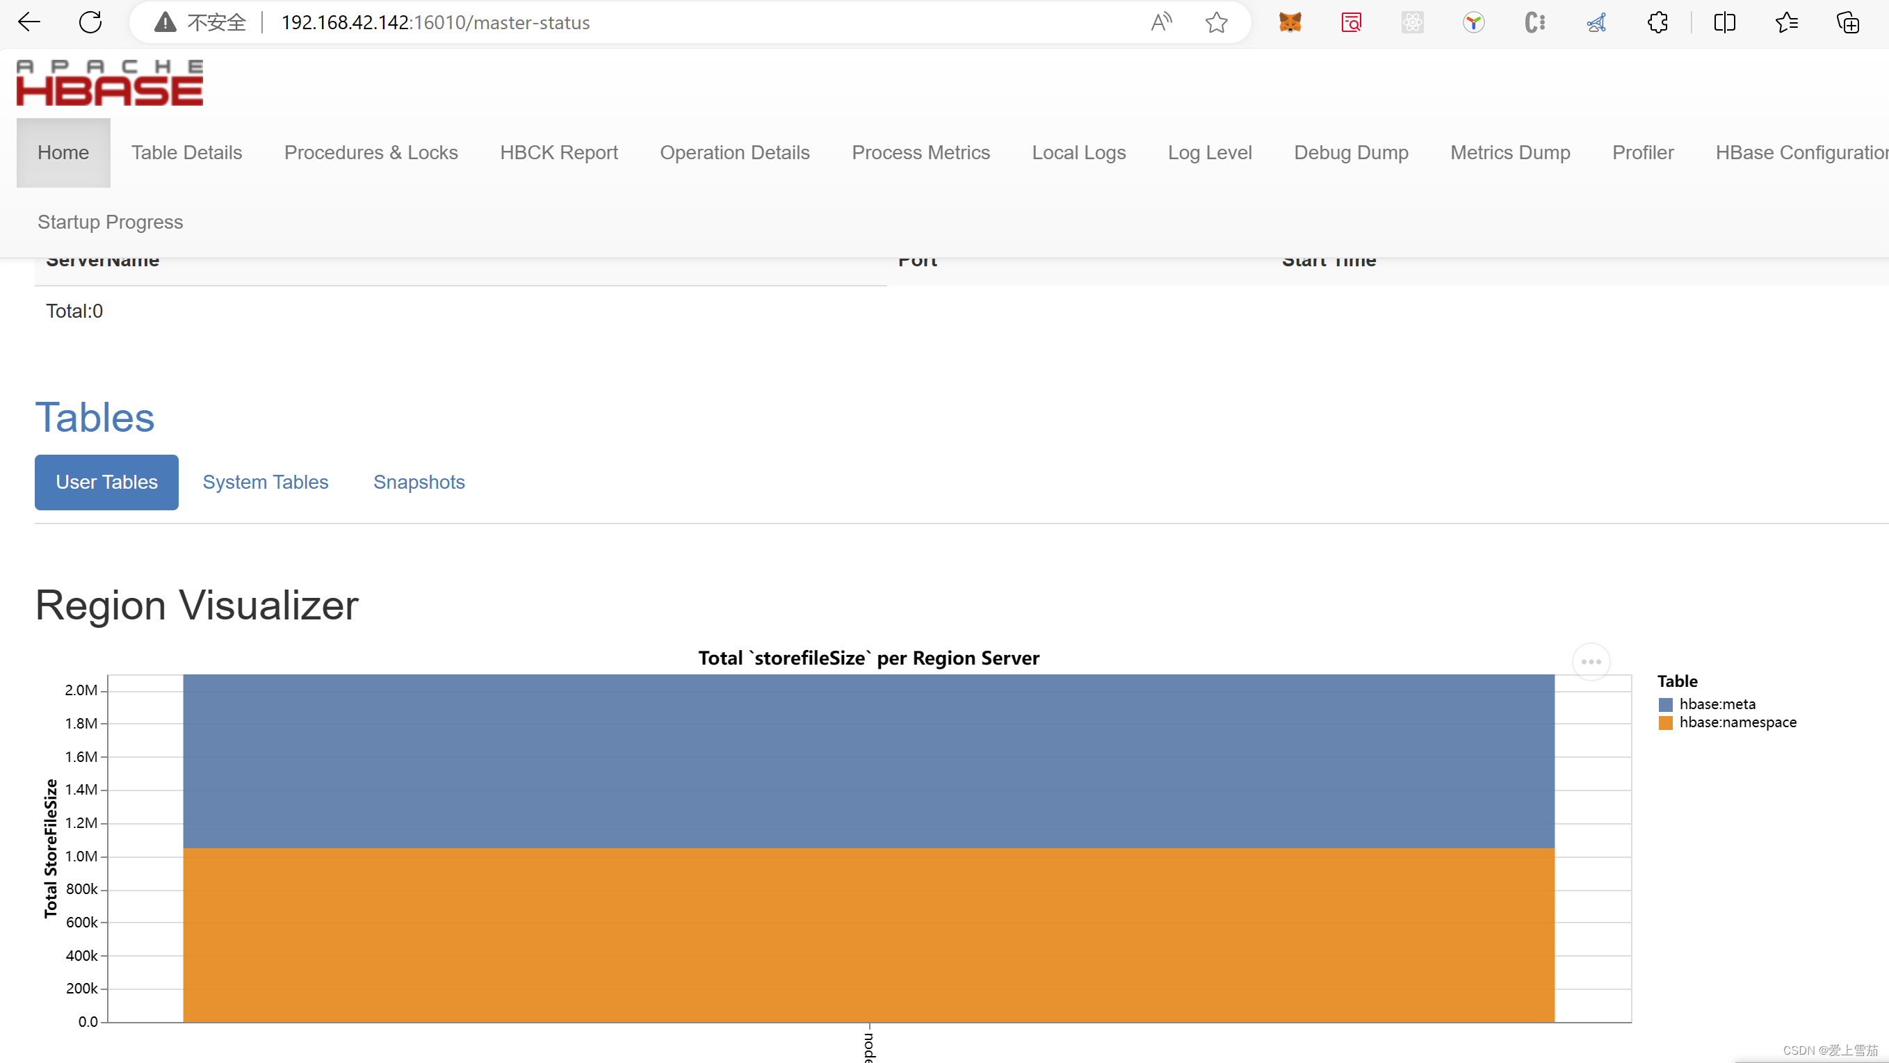Click the 'Table' legend title
The image size is (1889, 1063).
tap(1677, 681)
